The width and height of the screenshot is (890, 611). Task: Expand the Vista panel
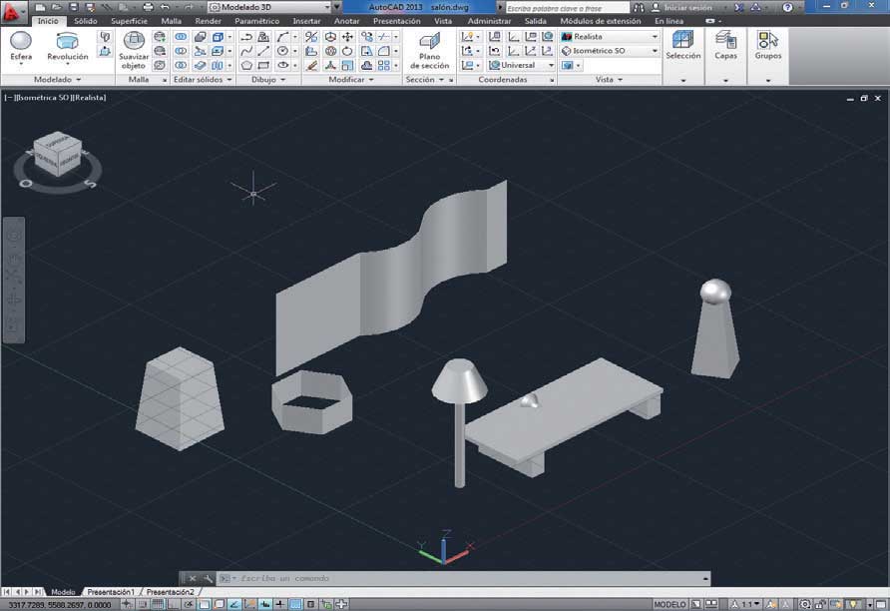(609, 80)
